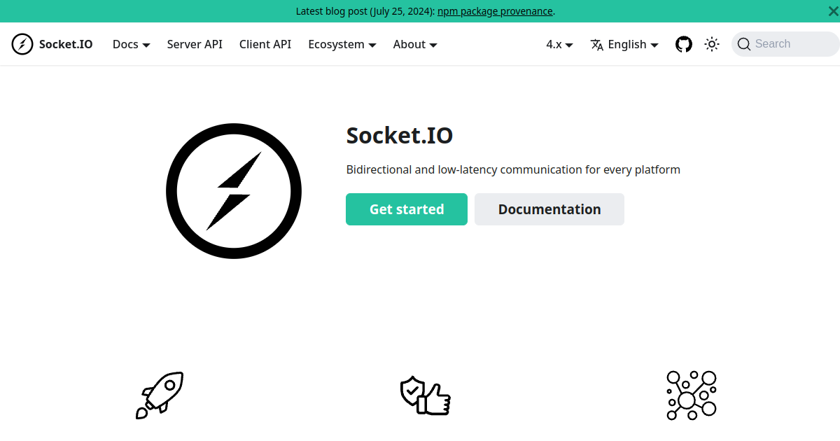
Task: Click the rocket feature icon
Action: (x=160, y=395)
